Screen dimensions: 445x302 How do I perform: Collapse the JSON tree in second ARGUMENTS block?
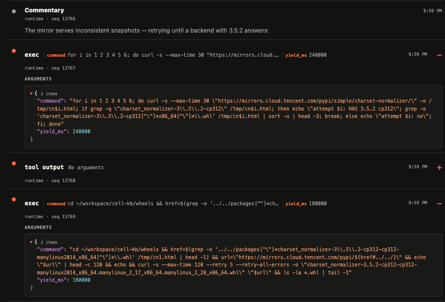[x=31, y=242]
